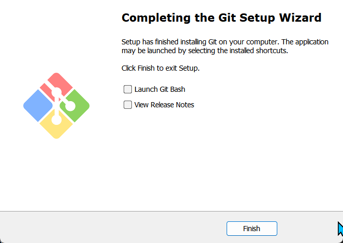Image resolution: width=343 pixels, height=243 pixels.
Task: Click the 'Completing the Git Setup Wizard' heading
Action: (221, 18)
